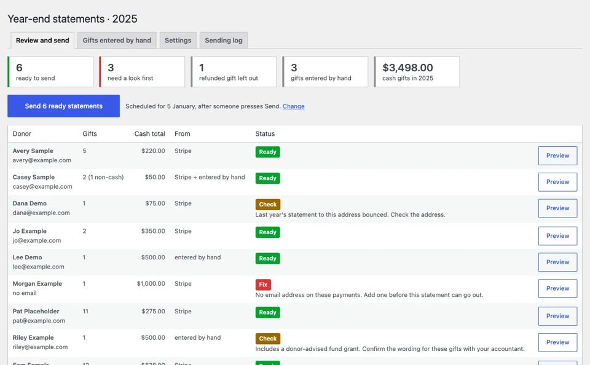Click donor name Jo Example

pyautogui.click(x=29, y=231)
